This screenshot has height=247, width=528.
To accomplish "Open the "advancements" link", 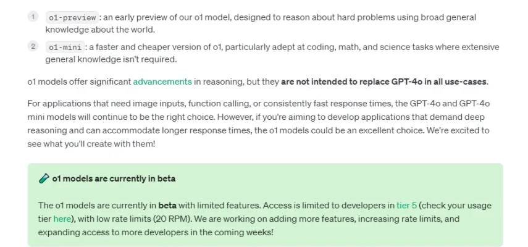I will 162,82.
